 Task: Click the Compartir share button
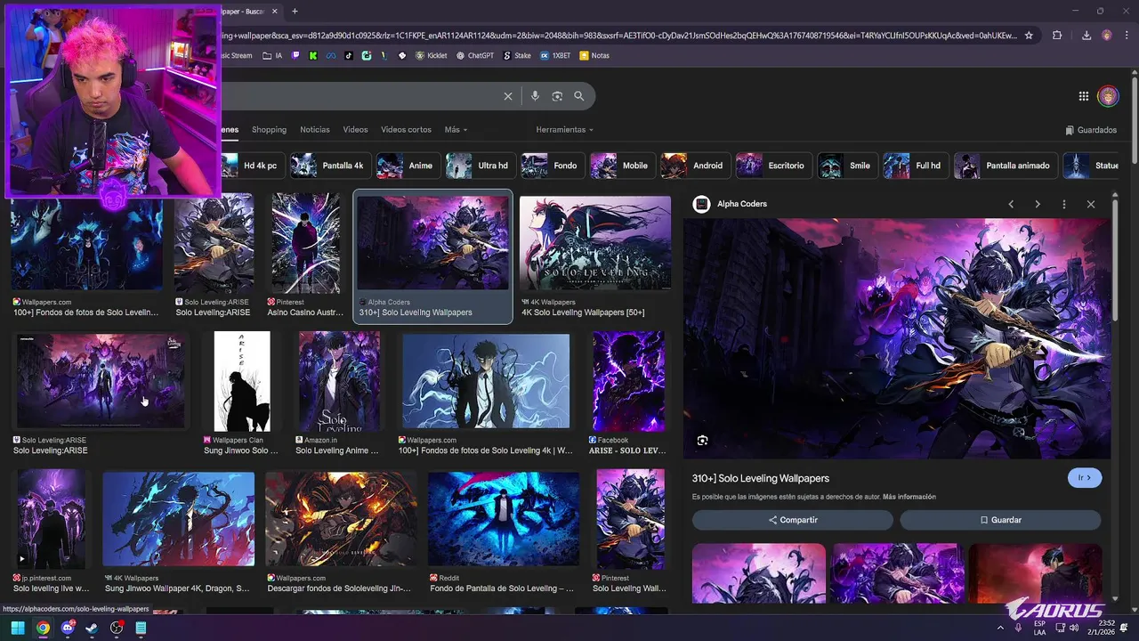(x=793, y=520)
